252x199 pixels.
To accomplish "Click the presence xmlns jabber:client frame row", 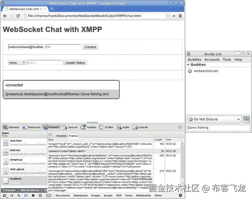I will [x=115, y=151].
